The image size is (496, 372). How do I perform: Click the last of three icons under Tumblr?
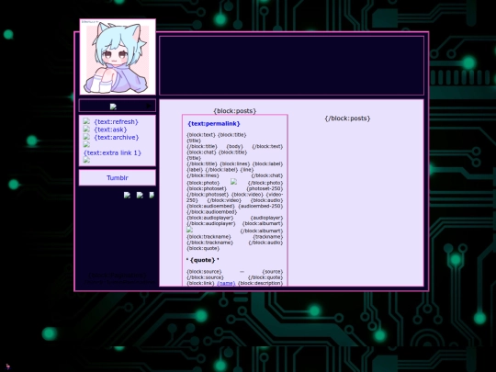[x=152, y=195]
